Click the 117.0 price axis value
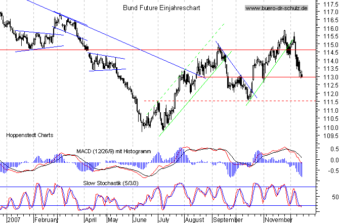The width and height of the screenshot is (340, 223). 331,12
